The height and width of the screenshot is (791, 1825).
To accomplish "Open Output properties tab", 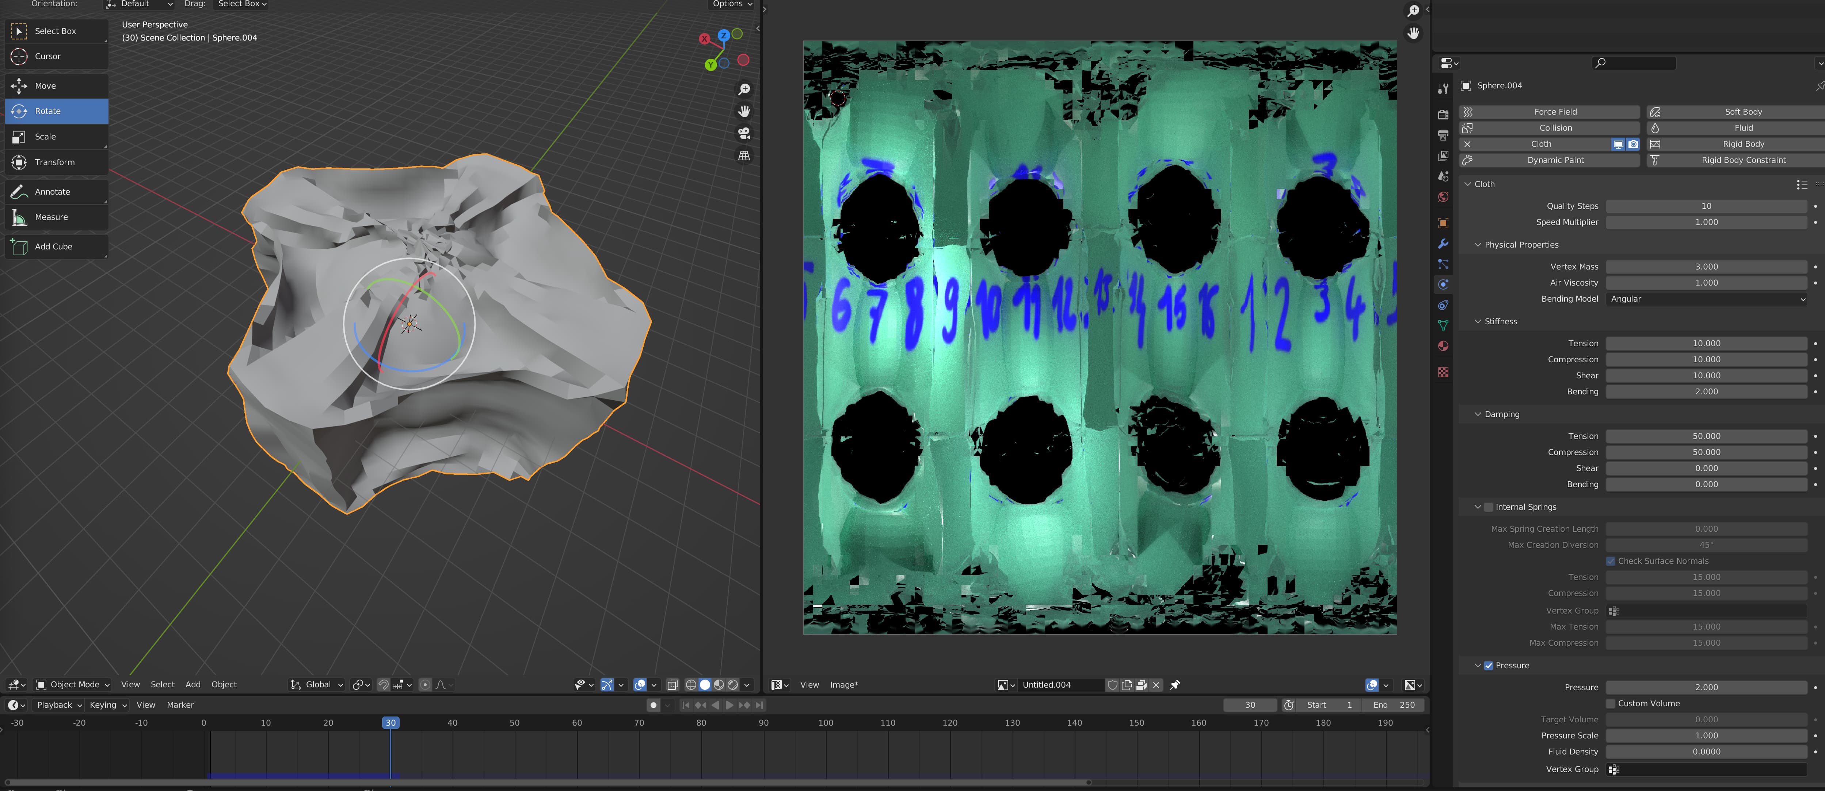I will 1443,135.
